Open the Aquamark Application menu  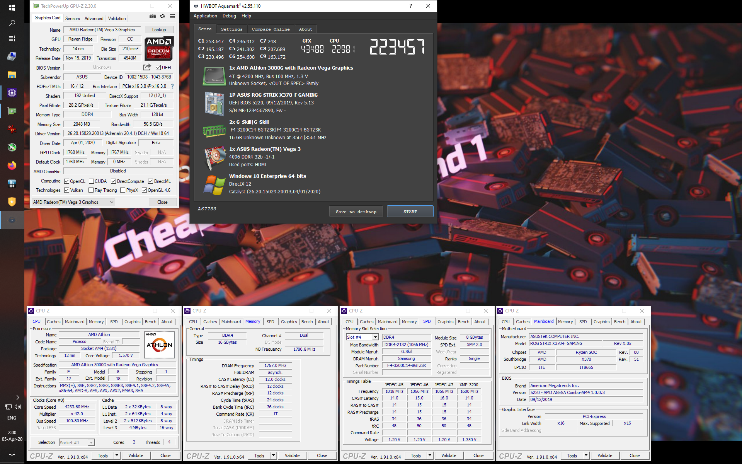tap(205, 16)
